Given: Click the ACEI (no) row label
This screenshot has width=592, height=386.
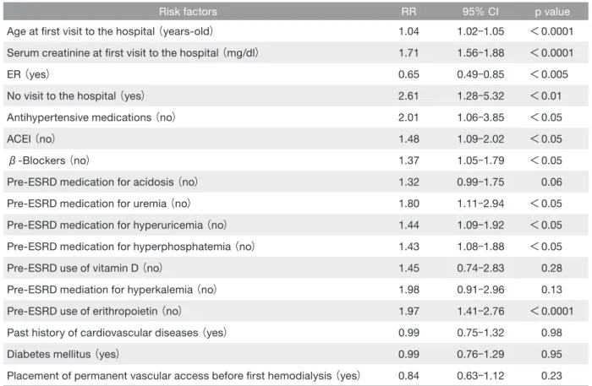Looking at the screenshot, I should [31, 139].
